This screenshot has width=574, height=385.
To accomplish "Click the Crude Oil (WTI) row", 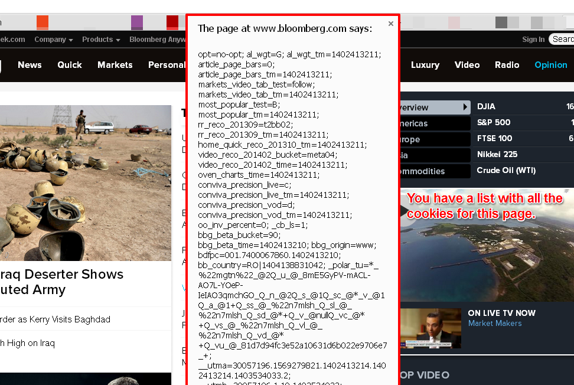I will [x=523, y=171].
